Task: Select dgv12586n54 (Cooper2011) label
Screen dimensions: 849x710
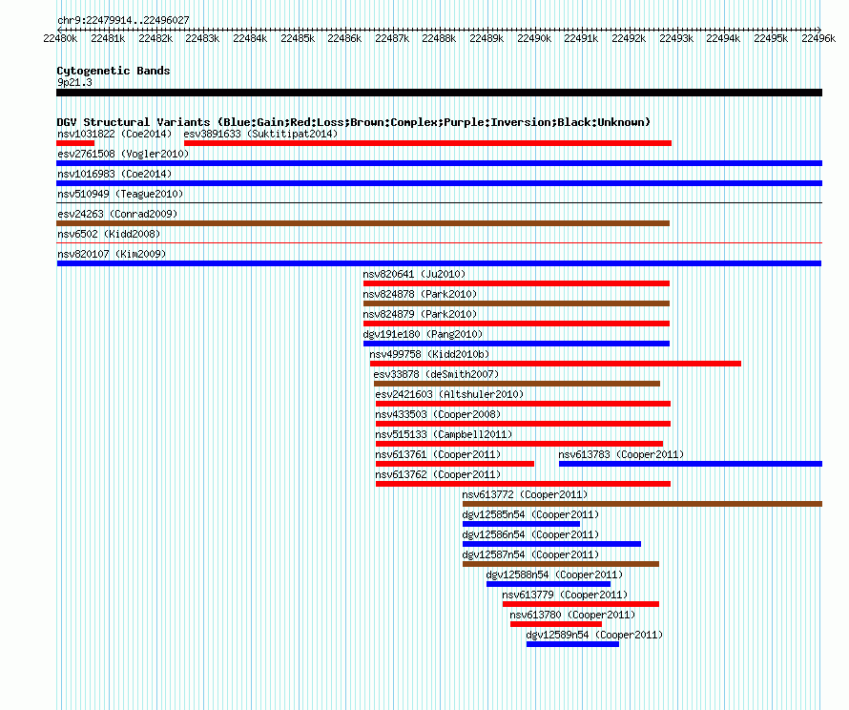Action: (530, 534)
